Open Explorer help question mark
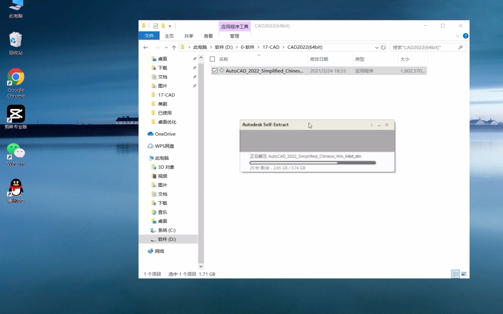503x314 pixels. pos(465,36)
